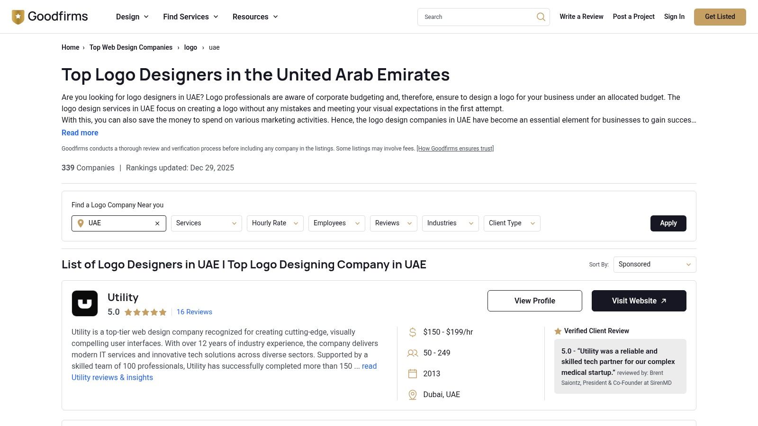This screenshot has height=426, width=758.
Task: Click the calendar icon beside 2013
Action: tap(412, 373)
